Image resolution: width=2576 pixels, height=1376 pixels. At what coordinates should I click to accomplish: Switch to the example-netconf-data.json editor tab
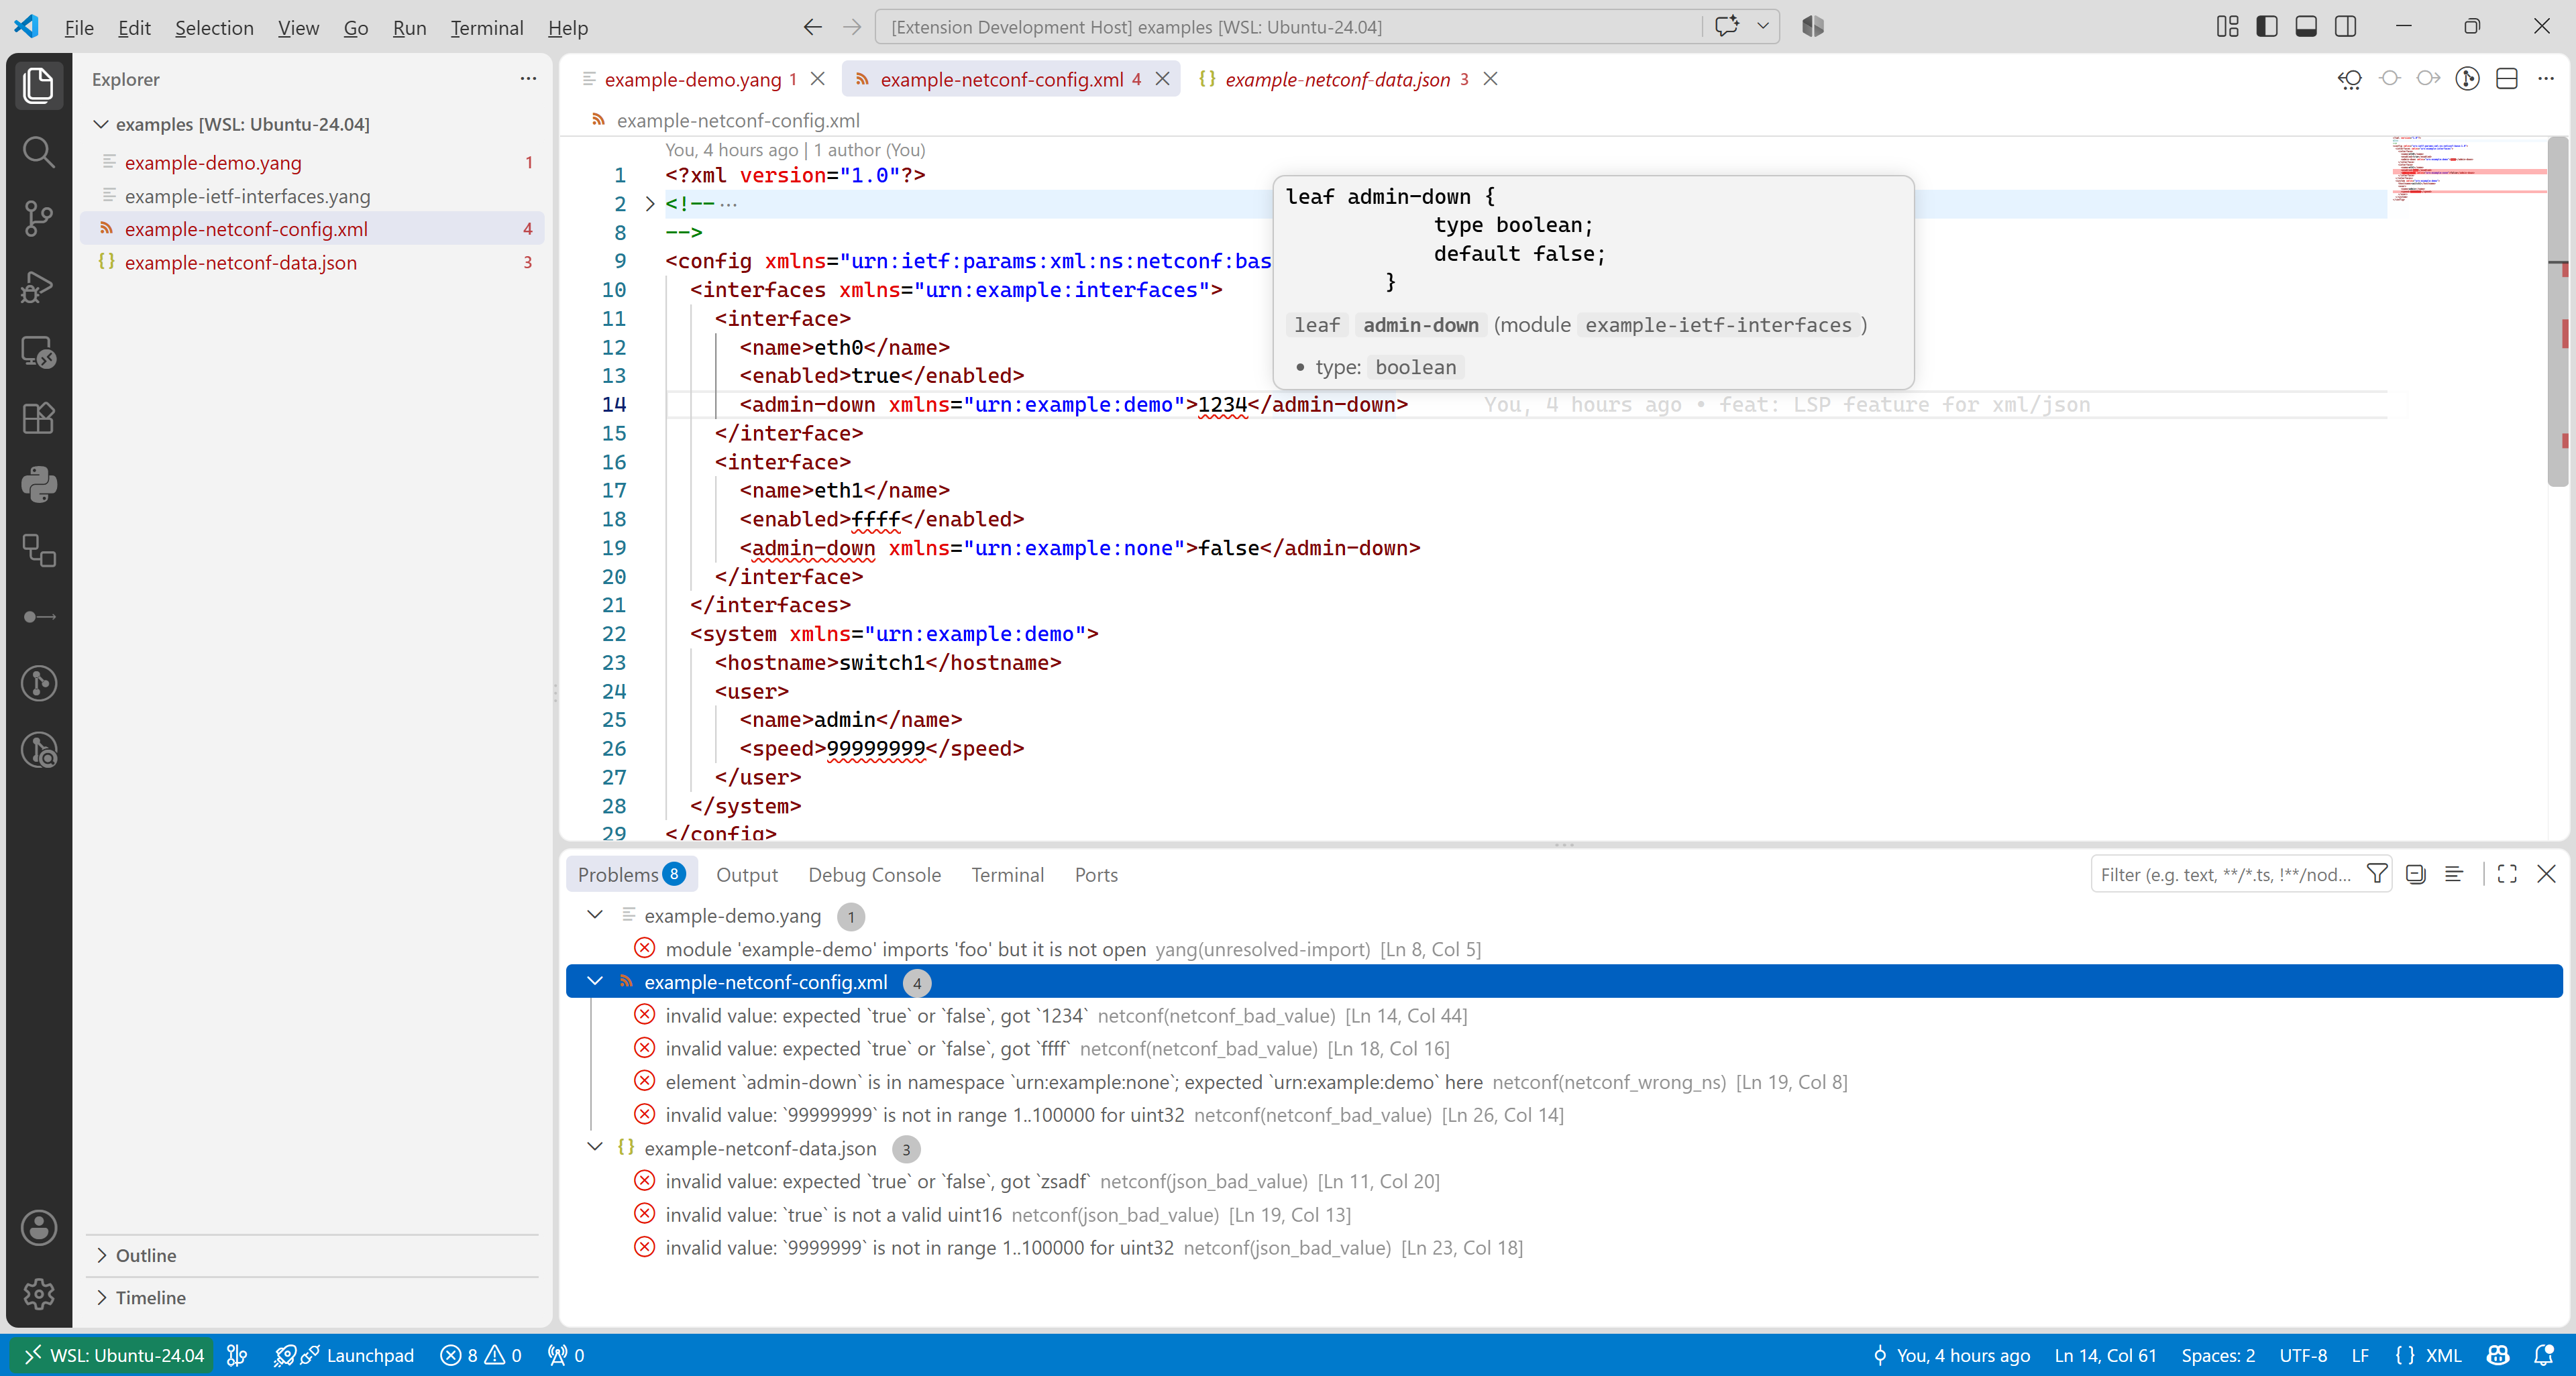pos(1337,79)
